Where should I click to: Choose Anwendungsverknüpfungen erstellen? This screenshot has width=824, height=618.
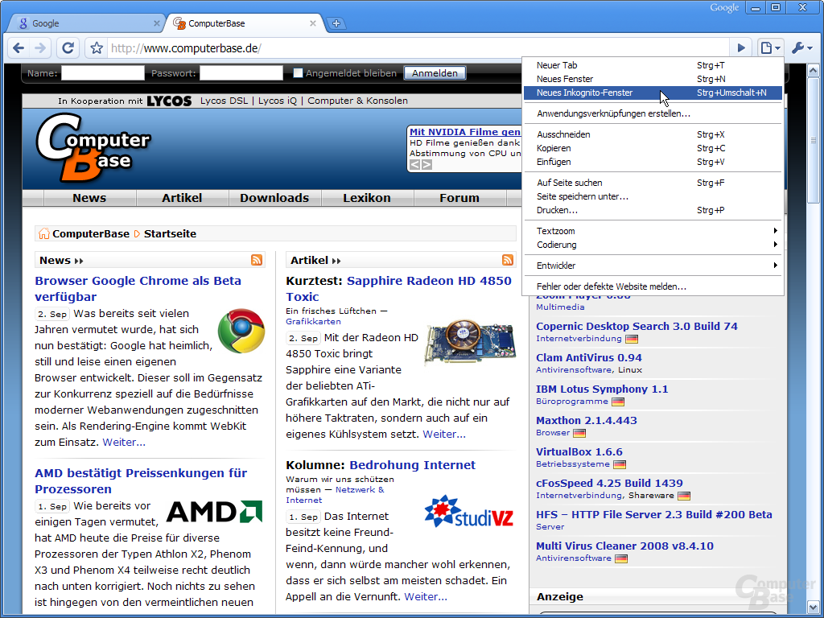(x=653, y=113)
